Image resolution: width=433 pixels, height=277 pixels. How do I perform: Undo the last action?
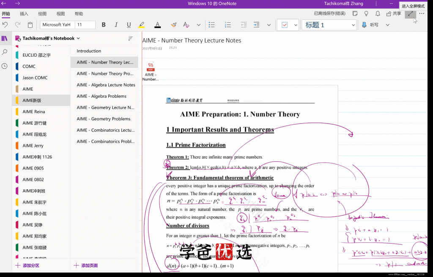tap(5, 25)
